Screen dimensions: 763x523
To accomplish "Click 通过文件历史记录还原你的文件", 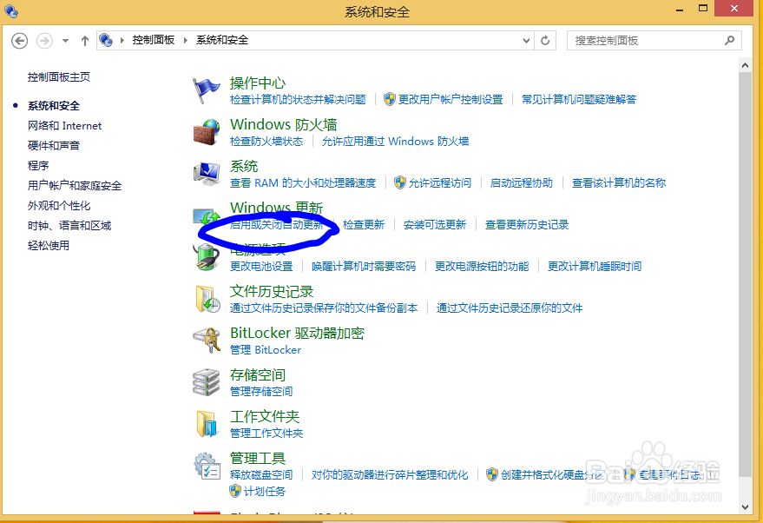I will click(x=509, y=308).
